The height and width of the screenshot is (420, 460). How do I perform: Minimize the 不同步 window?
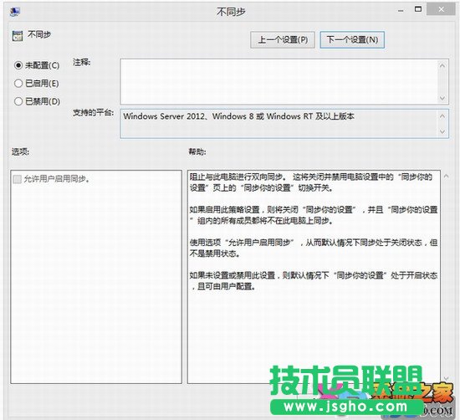tap(401, 10)
